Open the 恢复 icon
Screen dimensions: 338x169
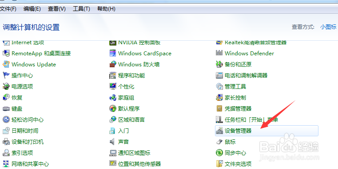tap(6, 97)
